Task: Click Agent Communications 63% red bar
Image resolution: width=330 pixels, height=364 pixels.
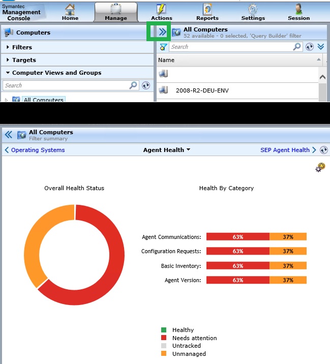Action: coord(238,237)
